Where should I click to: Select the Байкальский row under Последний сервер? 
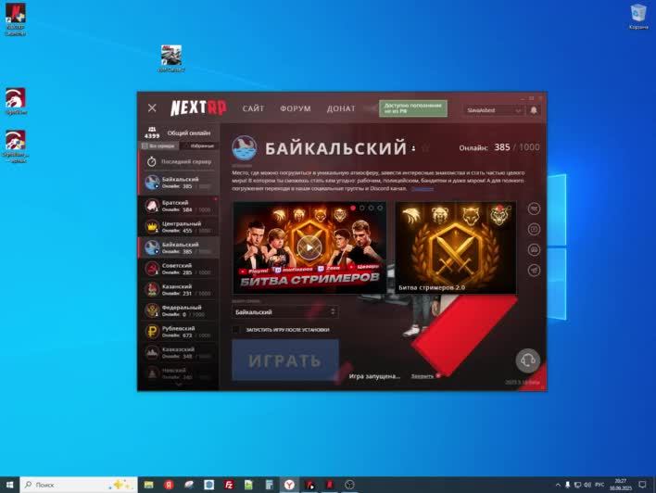click(179, 183)
